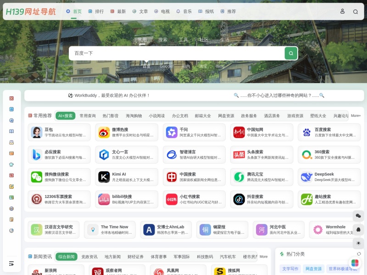Select the 常用查询 category tab
The height and width of the screenshot is (275, 367).
(x=88, y=116)
